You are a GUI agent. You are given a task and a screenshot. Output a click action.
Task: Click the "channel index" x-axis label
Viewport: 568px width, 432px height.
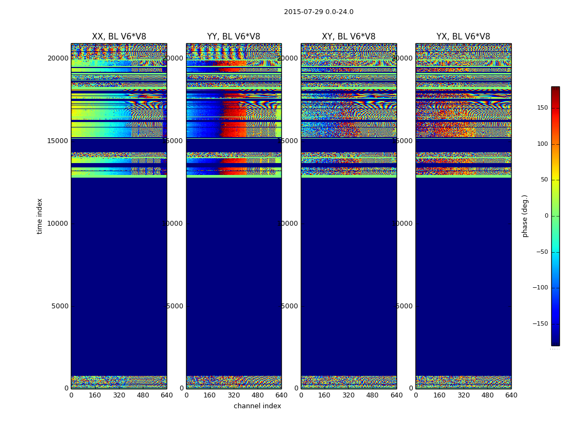coord(257,406)
